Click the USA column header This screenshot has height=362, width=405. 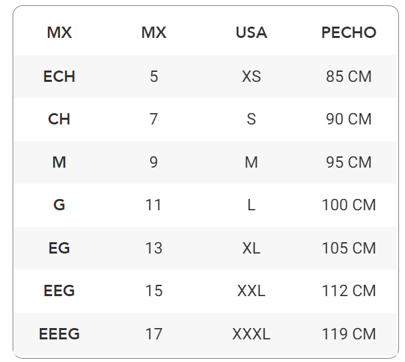tap(251, 33)
